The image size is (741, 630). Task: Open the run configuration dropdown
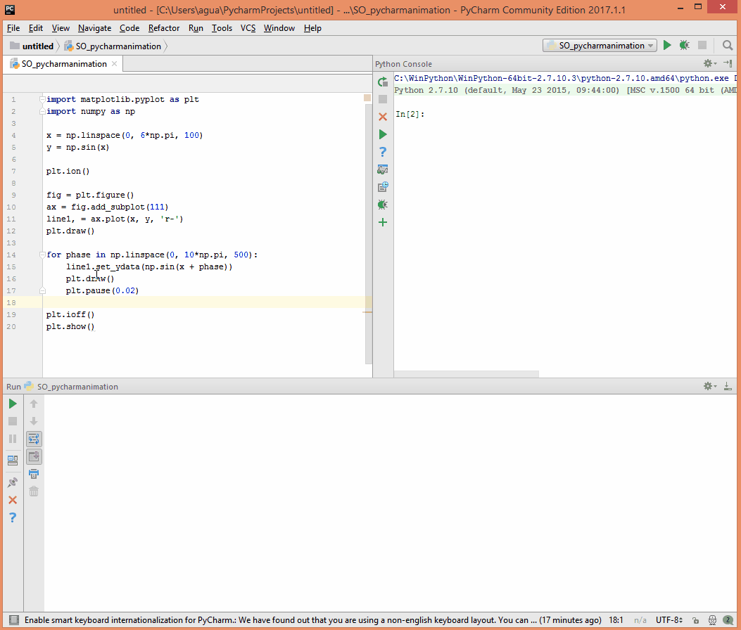click(599, 44)
